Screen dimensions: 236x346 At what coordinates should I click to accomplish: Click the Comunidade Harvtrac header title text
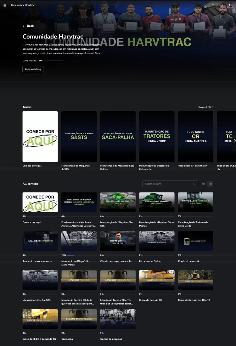click(23, 5)
